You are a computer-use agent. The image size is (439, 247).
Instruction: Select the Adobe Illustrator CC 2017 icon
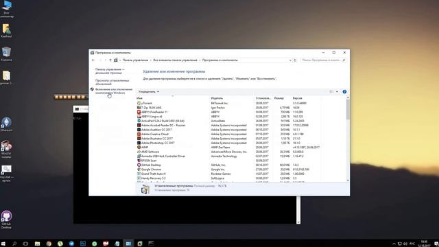tap(139, 139)
